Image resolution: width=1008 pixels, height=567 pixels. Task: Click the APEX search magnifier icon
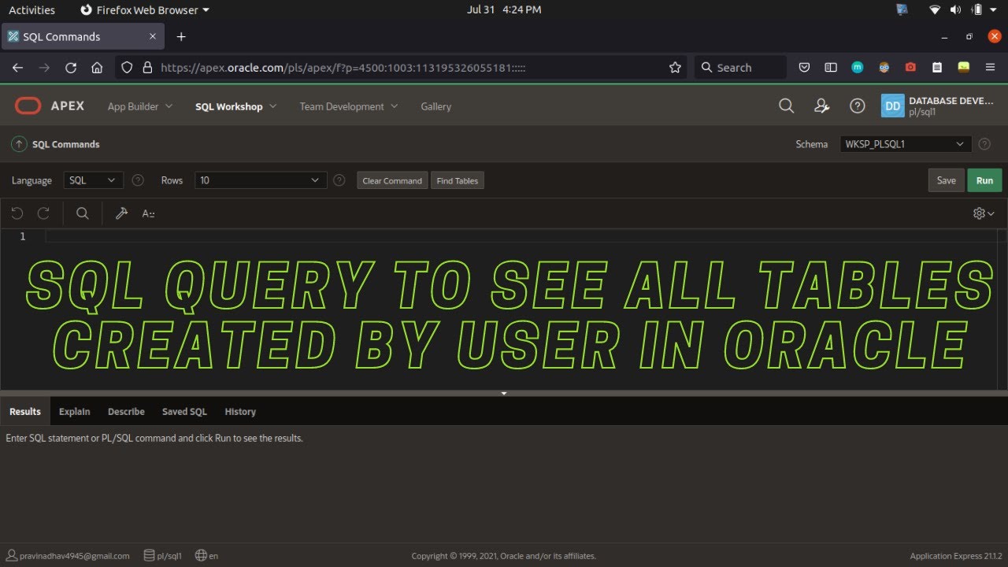[786, 106]
